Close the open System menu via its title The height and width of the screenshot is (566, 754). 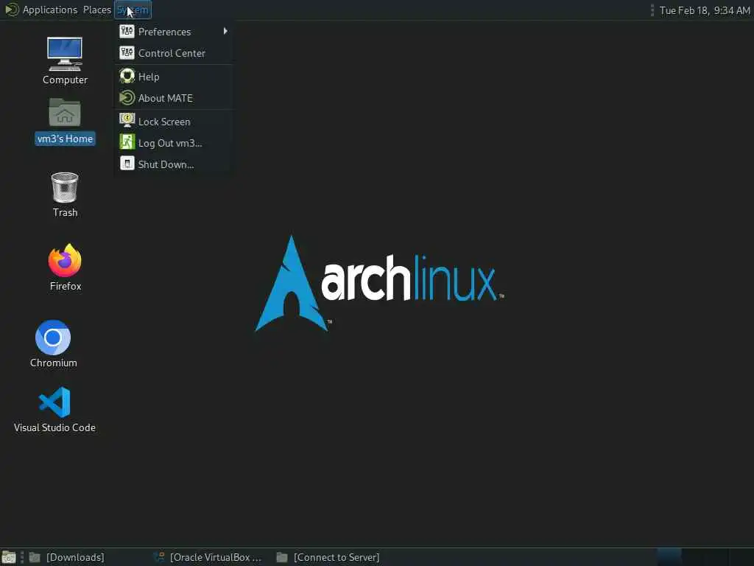click(133, 10)
